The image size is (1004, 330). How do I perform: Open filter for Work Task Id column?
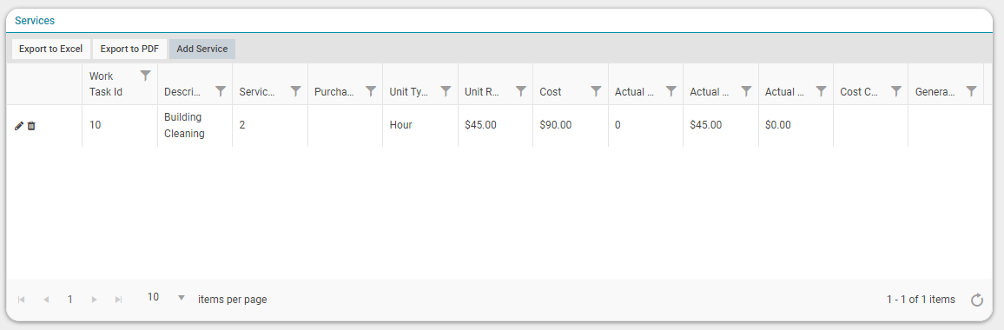[x=146, y=76]
